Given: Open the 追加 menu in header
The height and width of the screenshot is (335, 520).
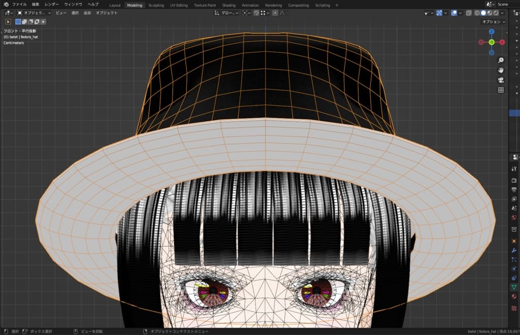Looking at the screenshot, I should (x=87, y=13).
